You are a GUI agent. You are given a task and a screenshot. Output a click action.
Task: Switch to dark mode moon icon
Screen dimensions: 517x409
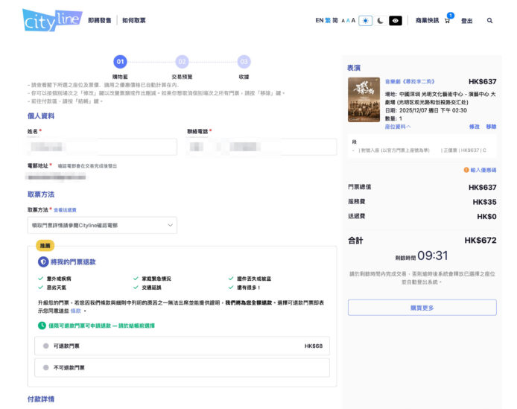point(380,21)
